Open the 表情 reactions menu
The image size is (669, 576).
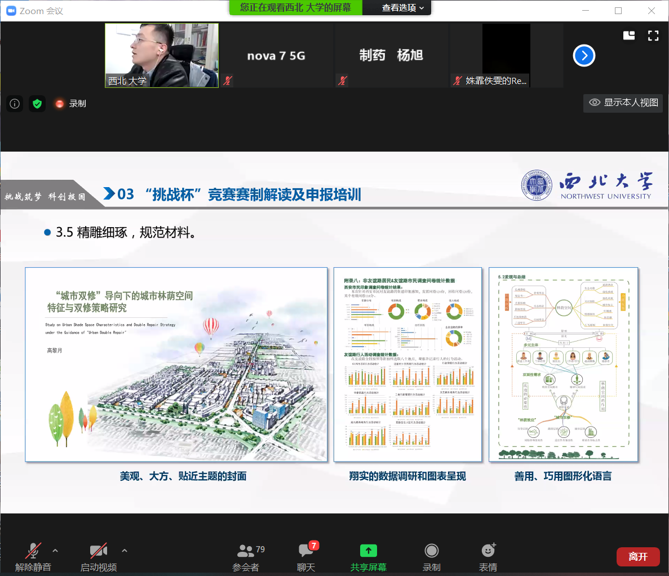pyautogui.click(x=488, y=556)
